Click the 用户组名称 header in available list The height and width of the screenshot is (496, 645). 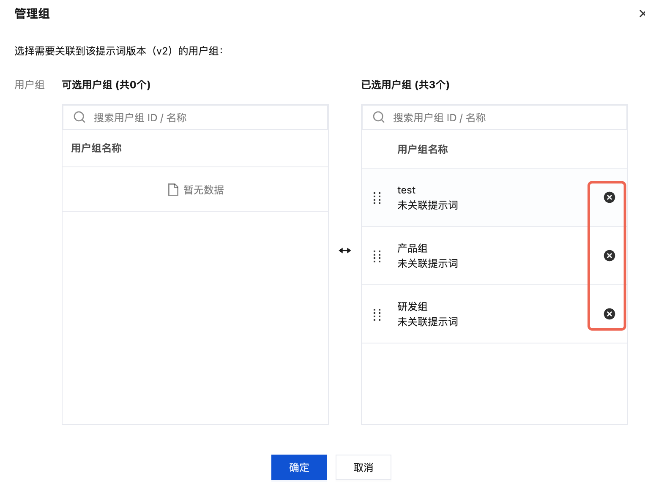tap(96, 148)
